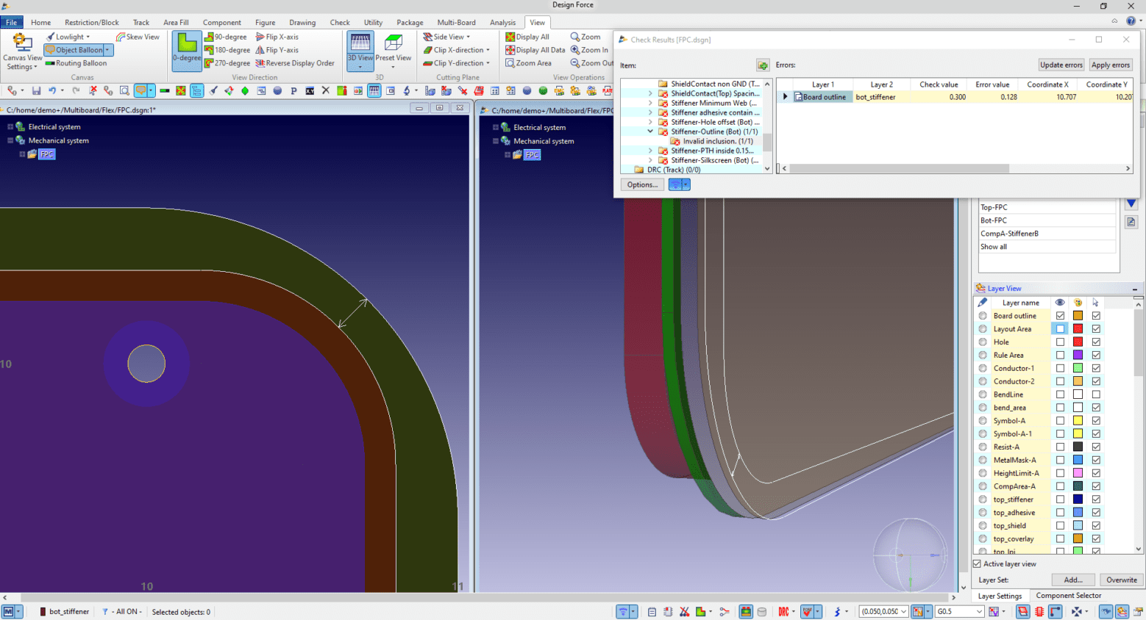Uncheck the Active layer view checkbox
The height and width of the screenshot is (620, 1146).
[x=977, y=563]
